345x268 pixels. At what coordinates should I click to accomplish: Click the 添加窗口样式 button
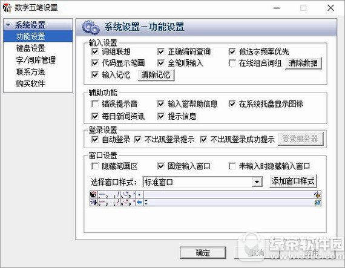coord(293,181)
